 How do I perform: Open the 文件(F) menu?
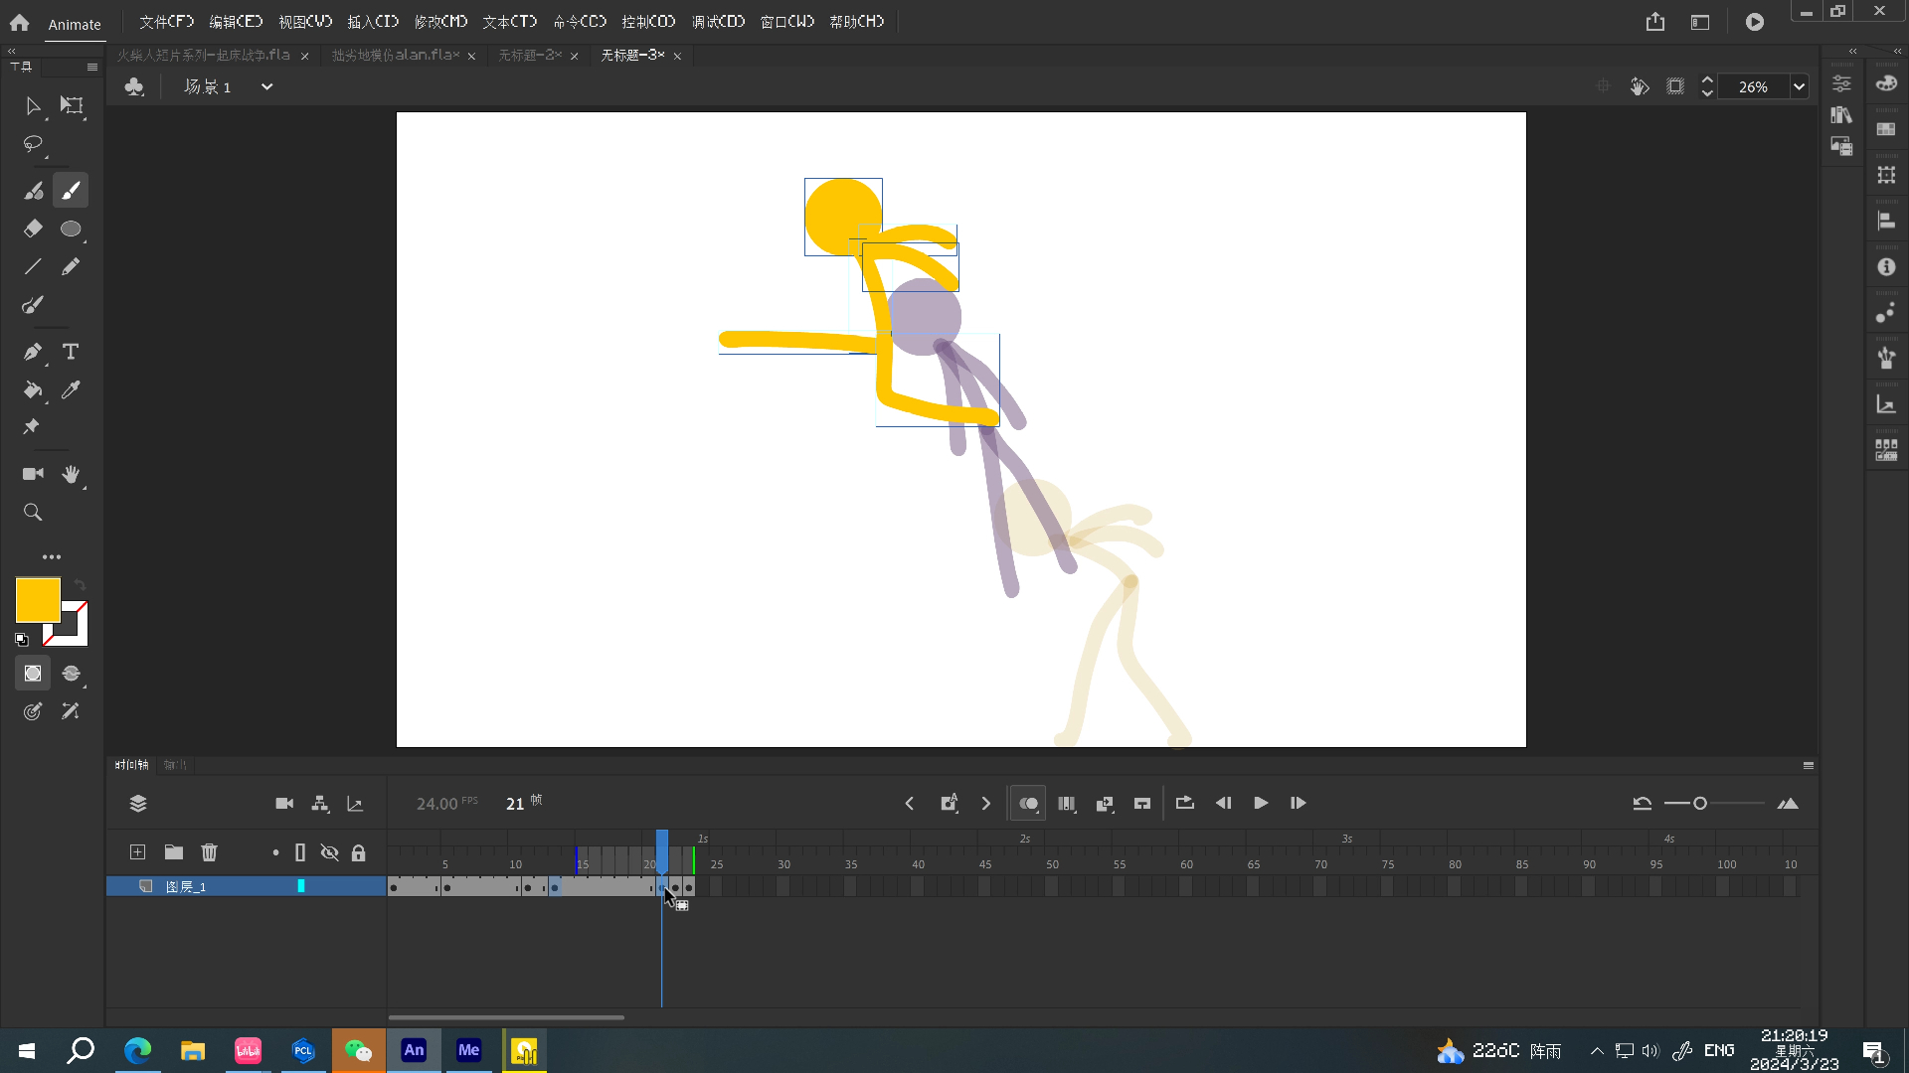166,22
